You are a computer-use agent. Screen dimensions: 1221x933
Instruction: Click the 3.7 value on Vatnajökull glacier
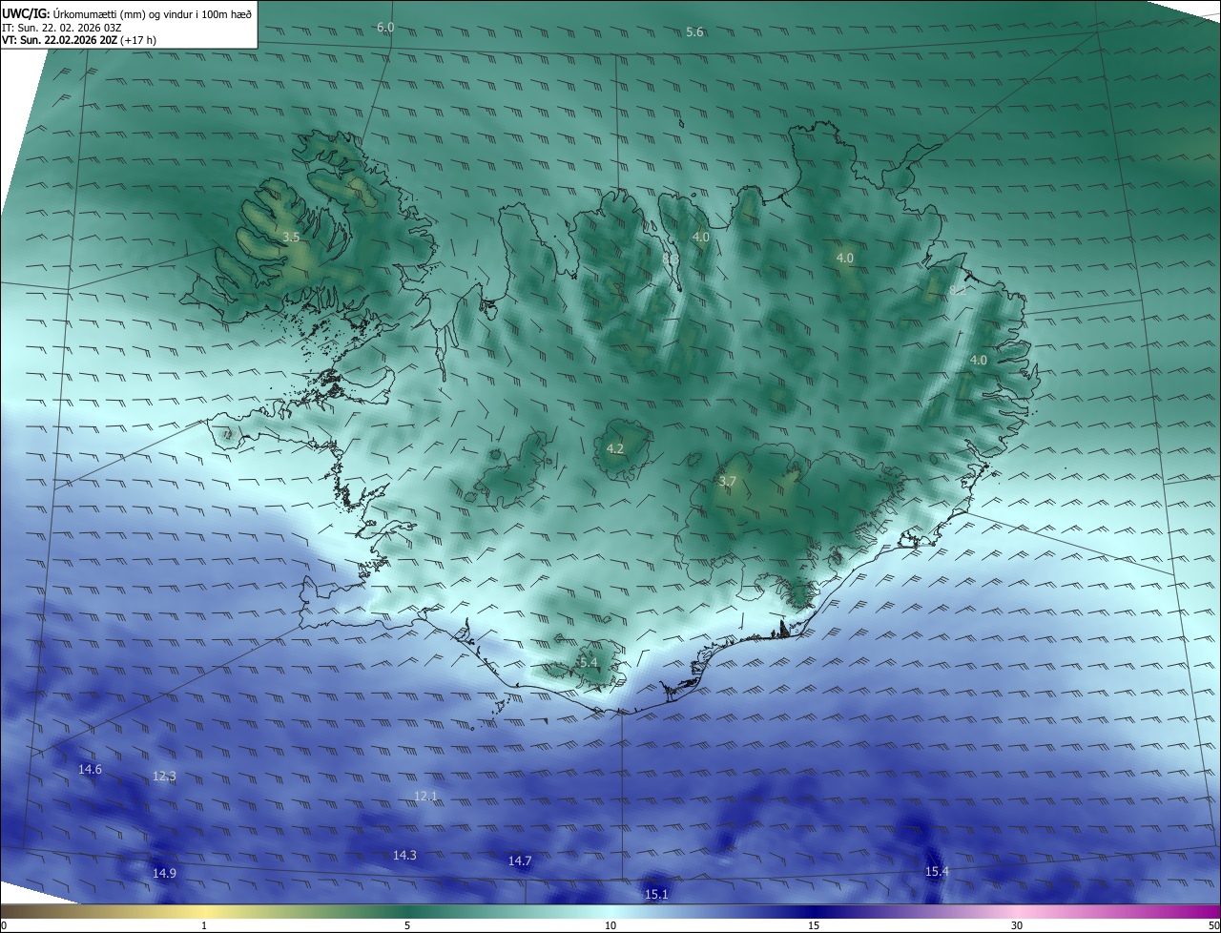(727, 482)
